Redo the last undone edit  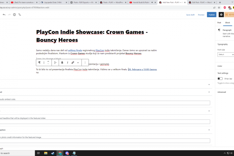coord(9,15)
